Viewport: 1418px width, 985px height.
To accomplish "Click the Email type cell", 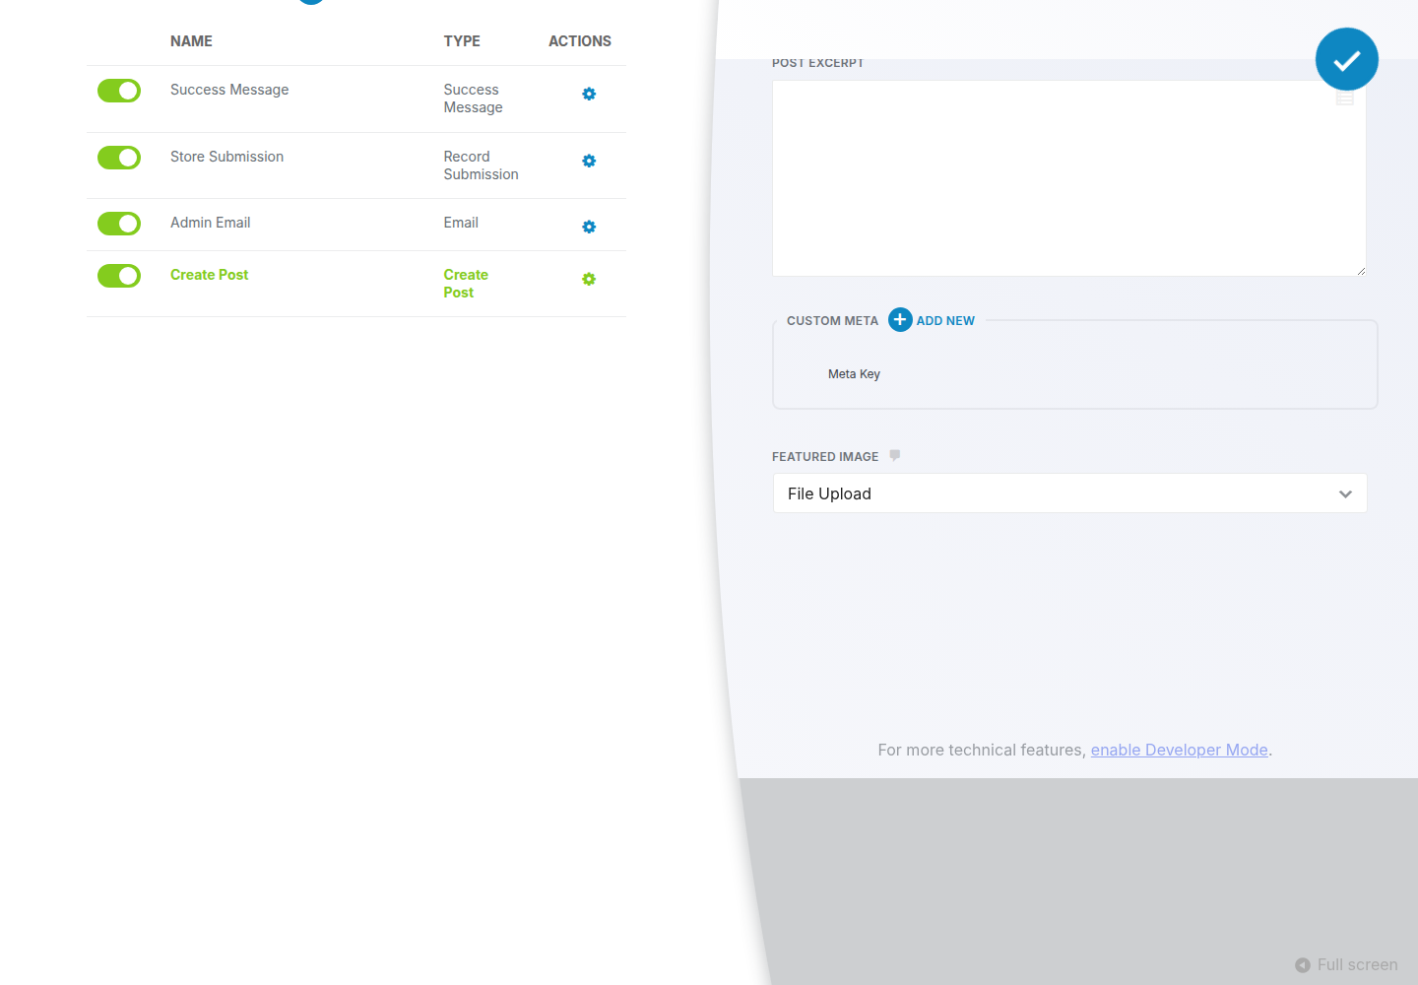I will [461, 223].
